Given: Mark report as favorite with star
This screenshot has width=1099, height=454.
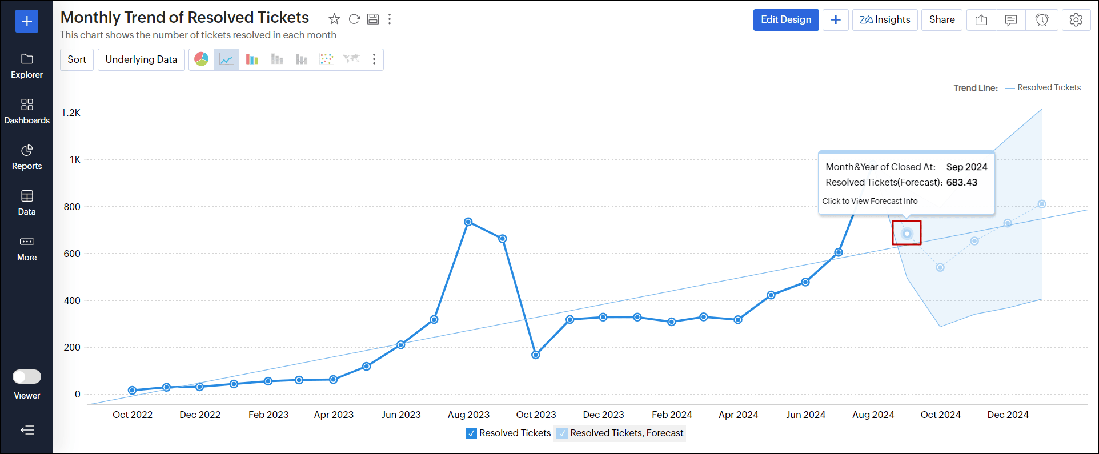Looking at the screenshot, I should pos(335,19).
